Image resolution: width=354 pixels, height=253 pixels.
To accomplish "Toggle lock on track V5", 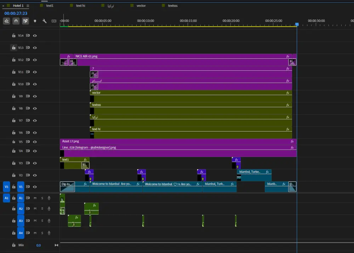I will 14,142.
